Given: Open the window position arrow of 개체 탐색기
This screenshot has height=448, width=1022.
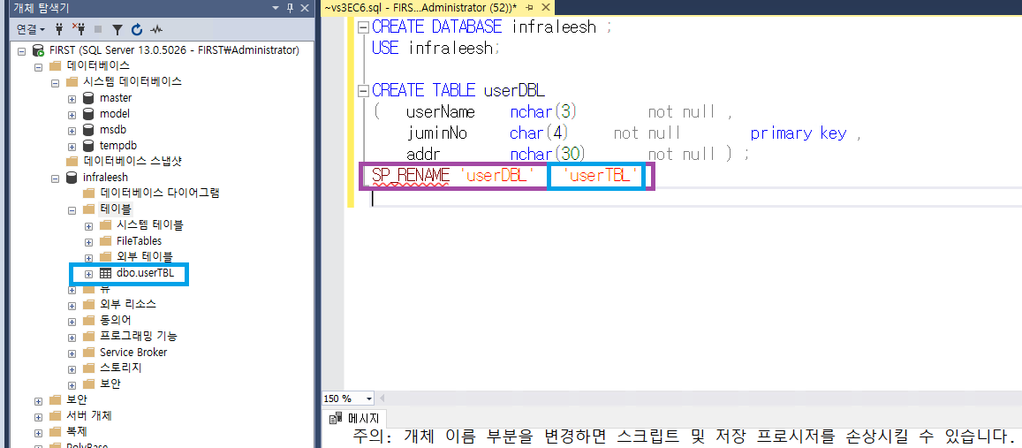Looking at the screenshot, I should pos(276,8).
